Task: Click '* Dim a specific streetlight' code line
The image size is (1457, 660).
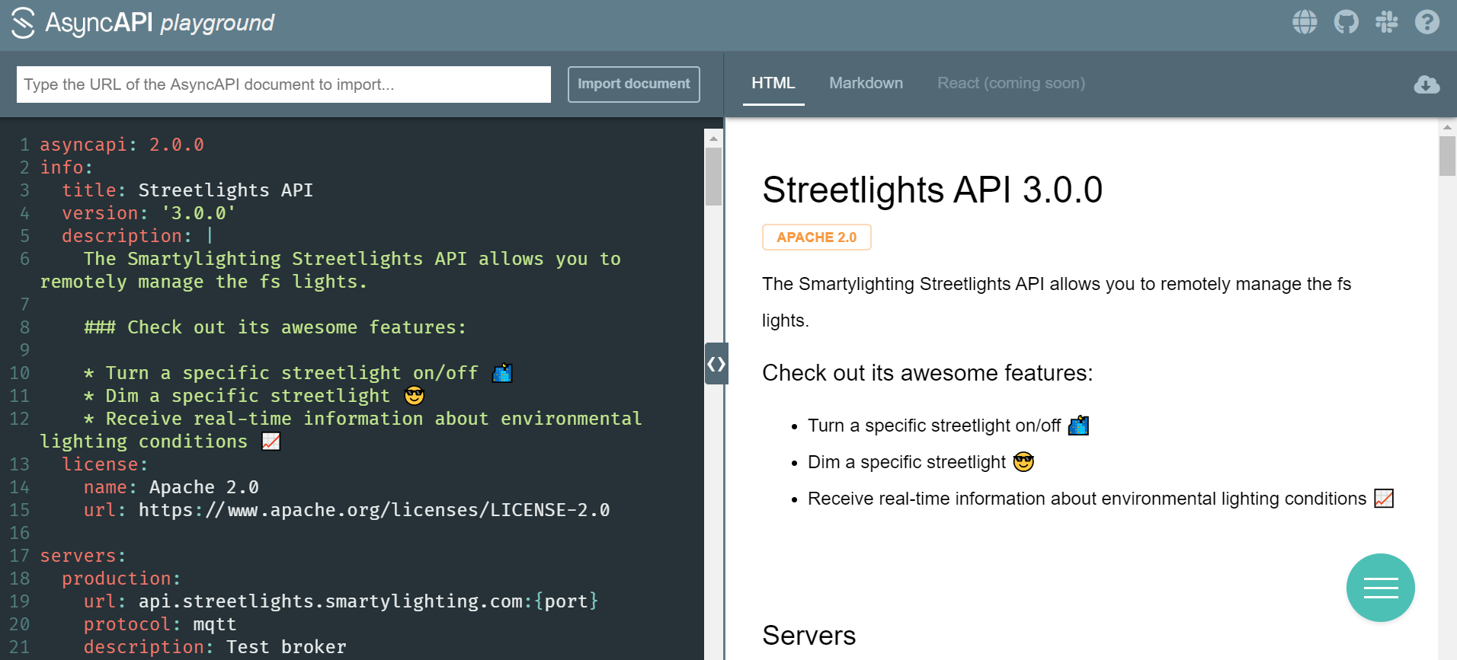Action: click(x=254, y=396)
